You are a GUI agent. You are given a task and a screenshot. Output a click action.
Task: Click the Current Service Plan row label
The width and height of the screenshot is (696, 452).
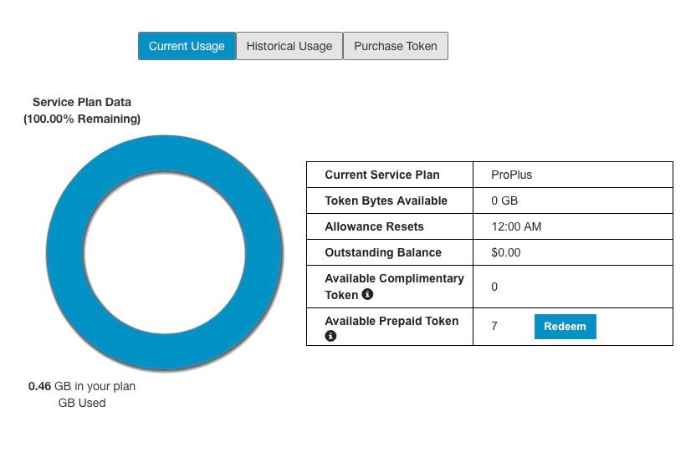pyautogui.click(x=382, y=175)
